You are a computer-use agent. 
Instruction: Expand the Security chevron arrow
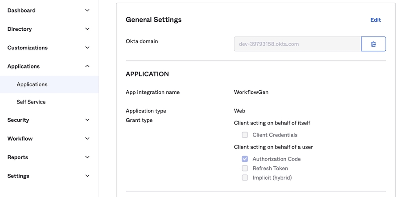click(x=87, y=120)
